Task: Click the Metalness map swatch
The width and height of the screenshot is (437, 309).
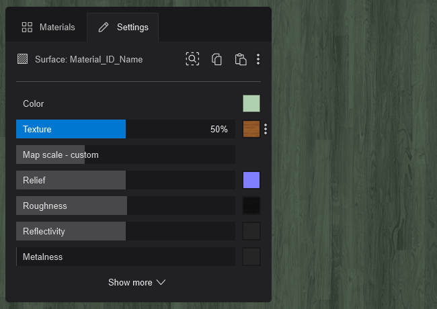Action: point(251,257)
